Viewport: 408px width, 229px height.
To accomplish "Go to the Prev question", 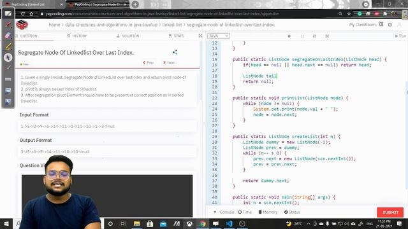I will click(x=149, y=62).
